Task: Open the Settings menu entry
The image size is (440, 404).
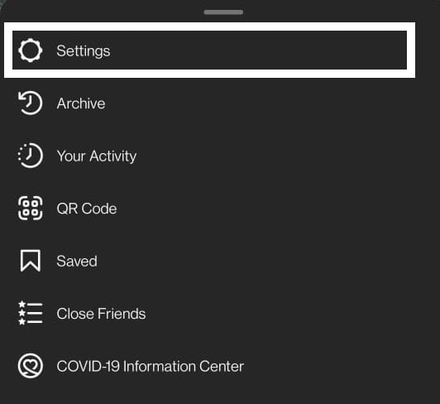Action: 209,50
